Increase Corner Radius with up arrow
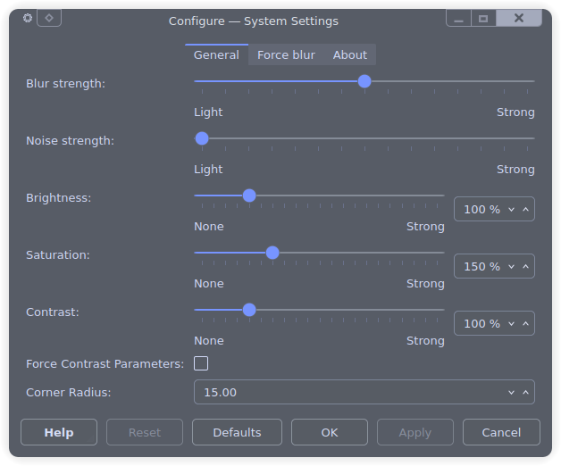This screenshot has width=561, height=466. tap(525, 392)
